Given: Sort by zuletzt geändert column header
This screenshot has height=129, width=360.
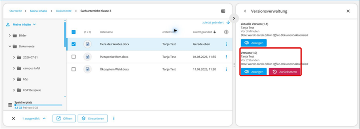Looking at the screenshot, I should (x=202, y=32).
